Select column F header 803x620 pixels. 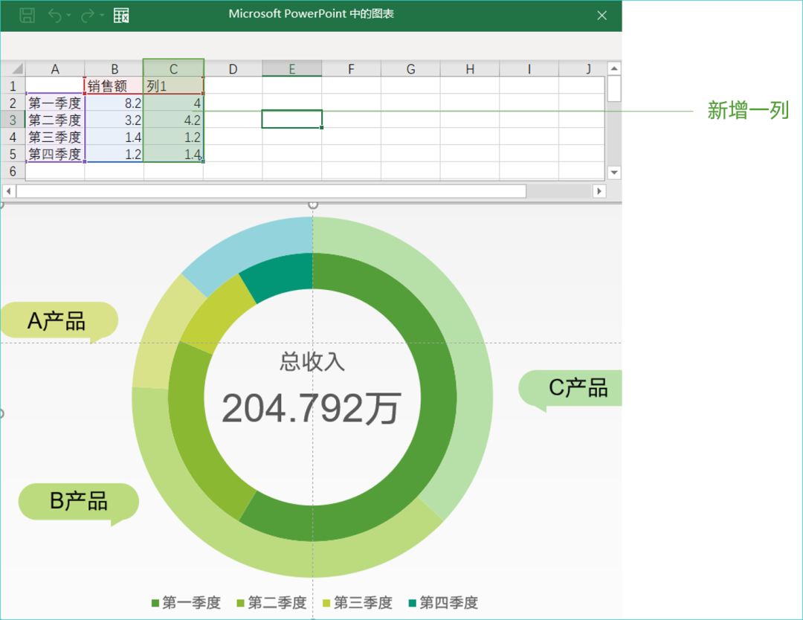[x=351, y=68]
